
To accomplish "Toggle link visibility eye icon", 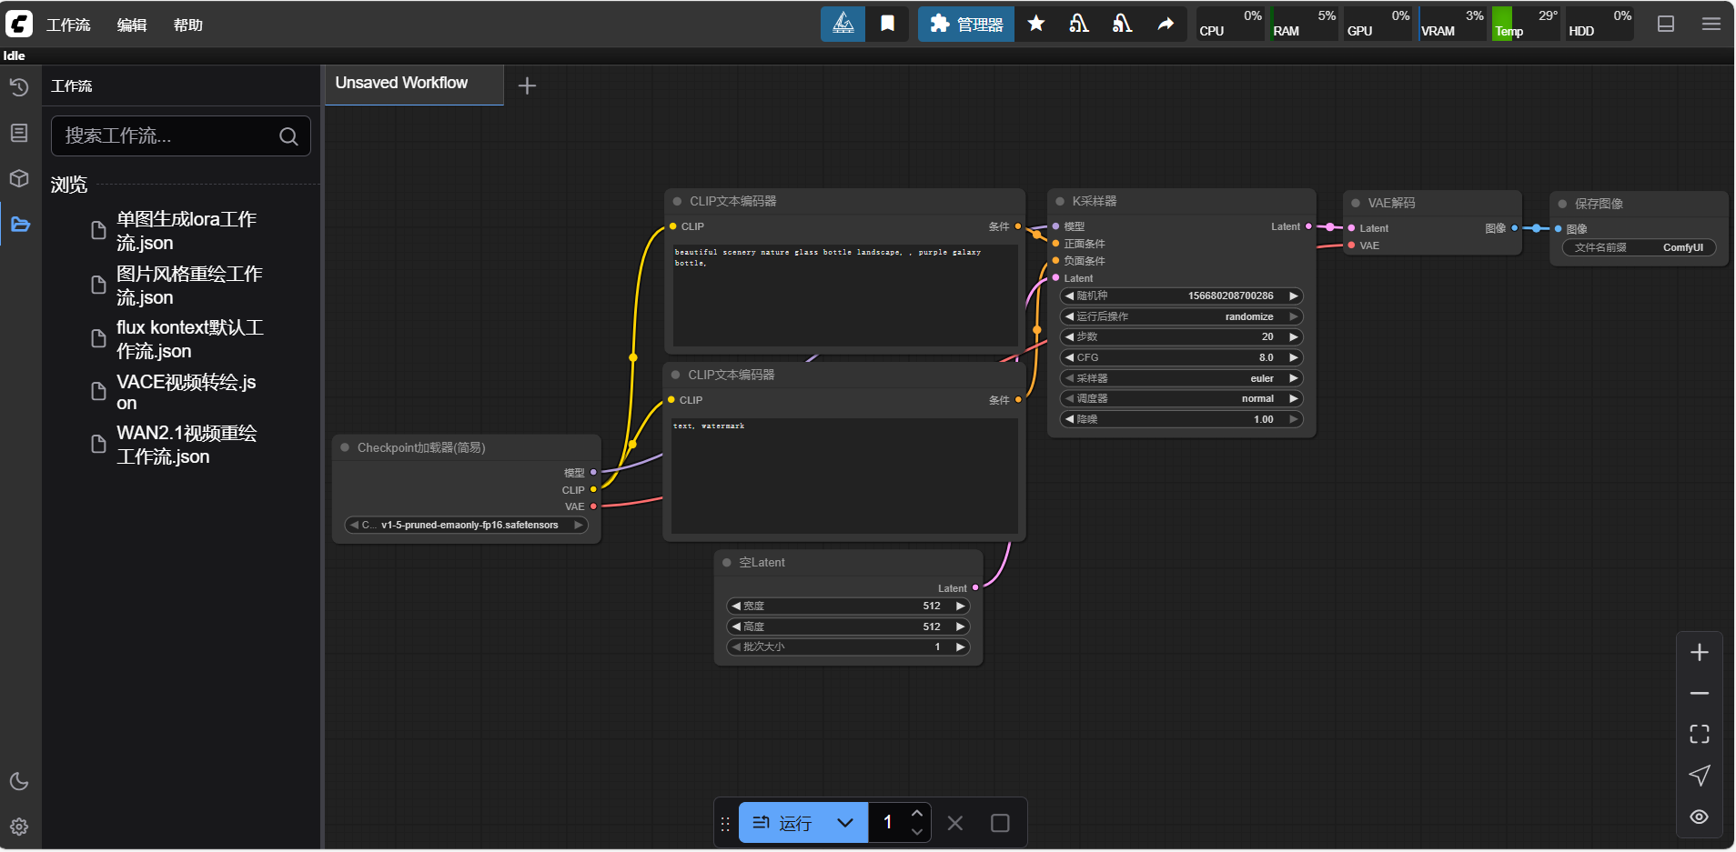I will point(1699,817).
